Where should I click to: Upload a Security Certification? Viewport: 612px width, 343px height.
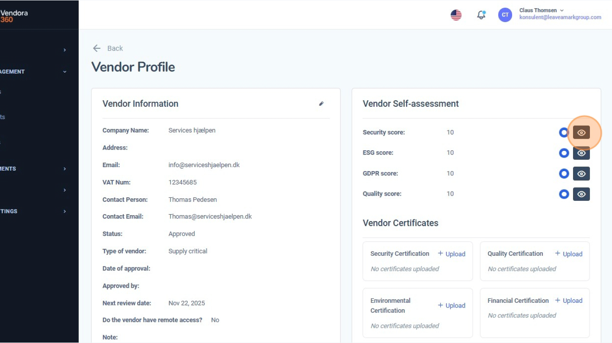[451, 254]
